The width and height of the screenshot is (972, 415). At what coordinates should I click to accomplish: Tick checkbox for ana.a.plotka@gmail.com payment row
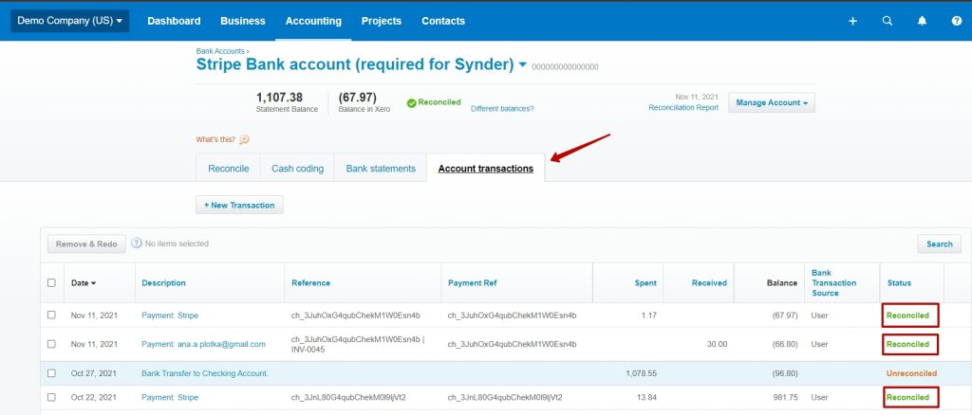pyautogui.click(x=51, y=344)
